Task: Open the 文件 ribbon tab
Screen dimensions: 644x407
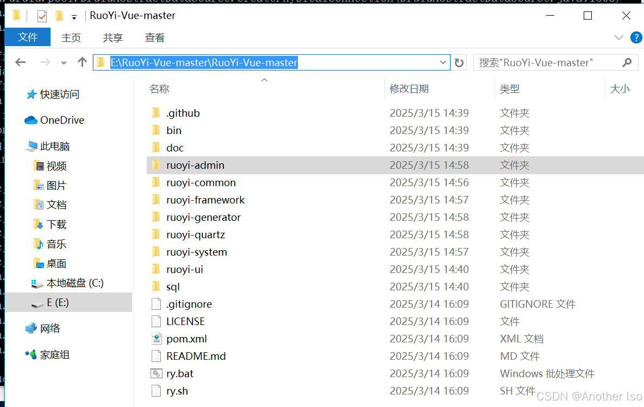Action: tap(28, 37)
